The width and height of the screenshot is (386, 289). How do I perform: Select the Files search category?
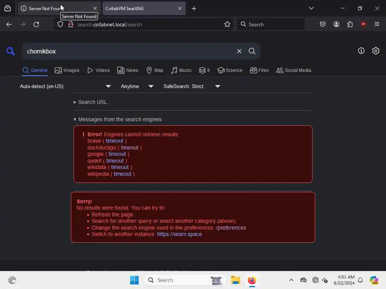click(x=259, y=70)
